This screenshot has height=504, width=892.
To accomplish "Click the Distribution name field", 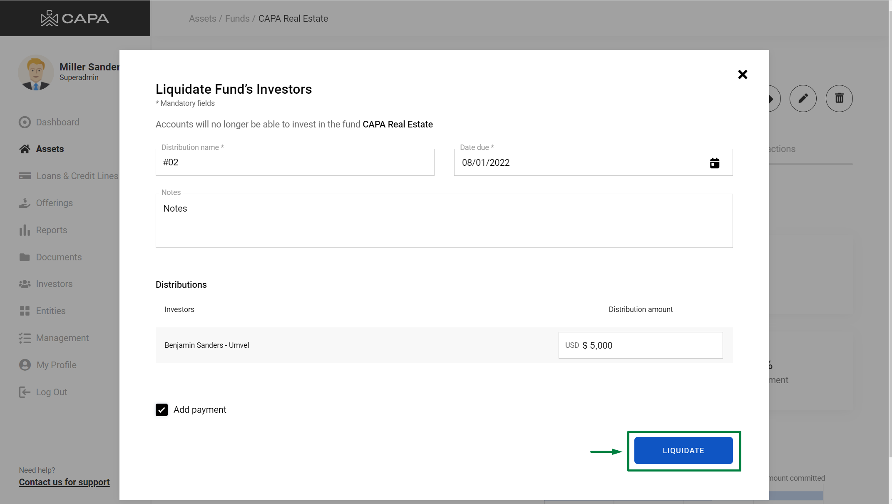I will [295, 162].
